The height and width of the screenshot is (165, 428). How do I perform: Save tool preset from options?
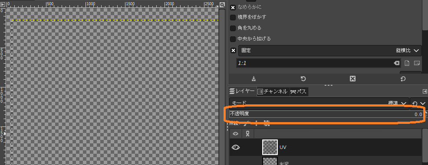(254, 79)
